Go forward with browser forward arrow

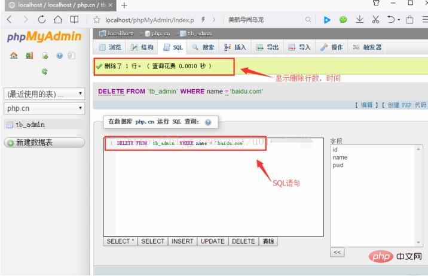coord(26,19)
